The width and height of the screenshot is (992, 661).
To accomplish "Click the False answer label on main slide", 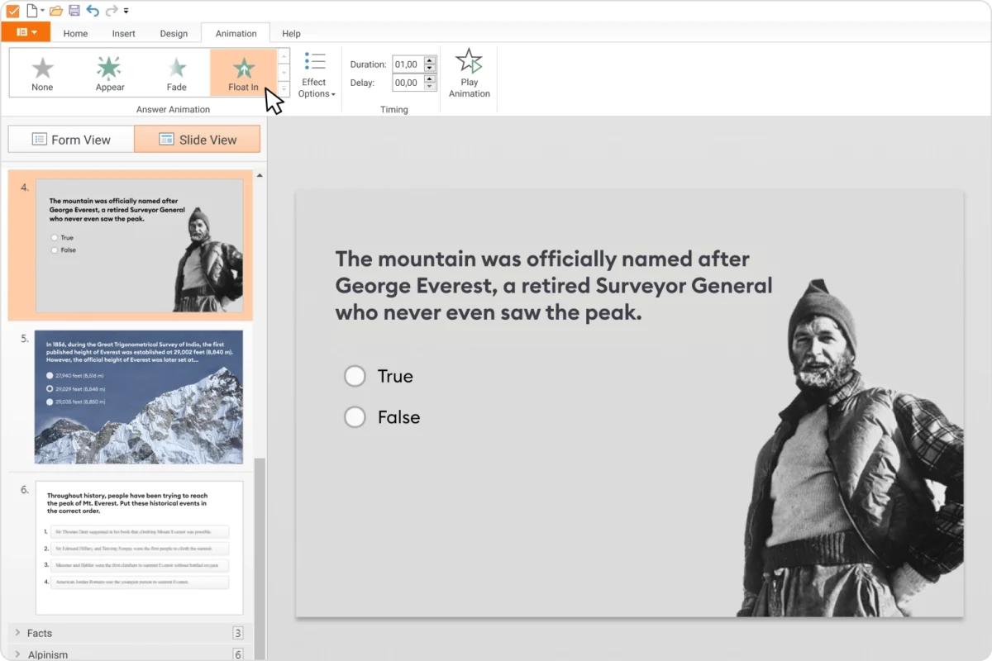I will coord(399,417).
